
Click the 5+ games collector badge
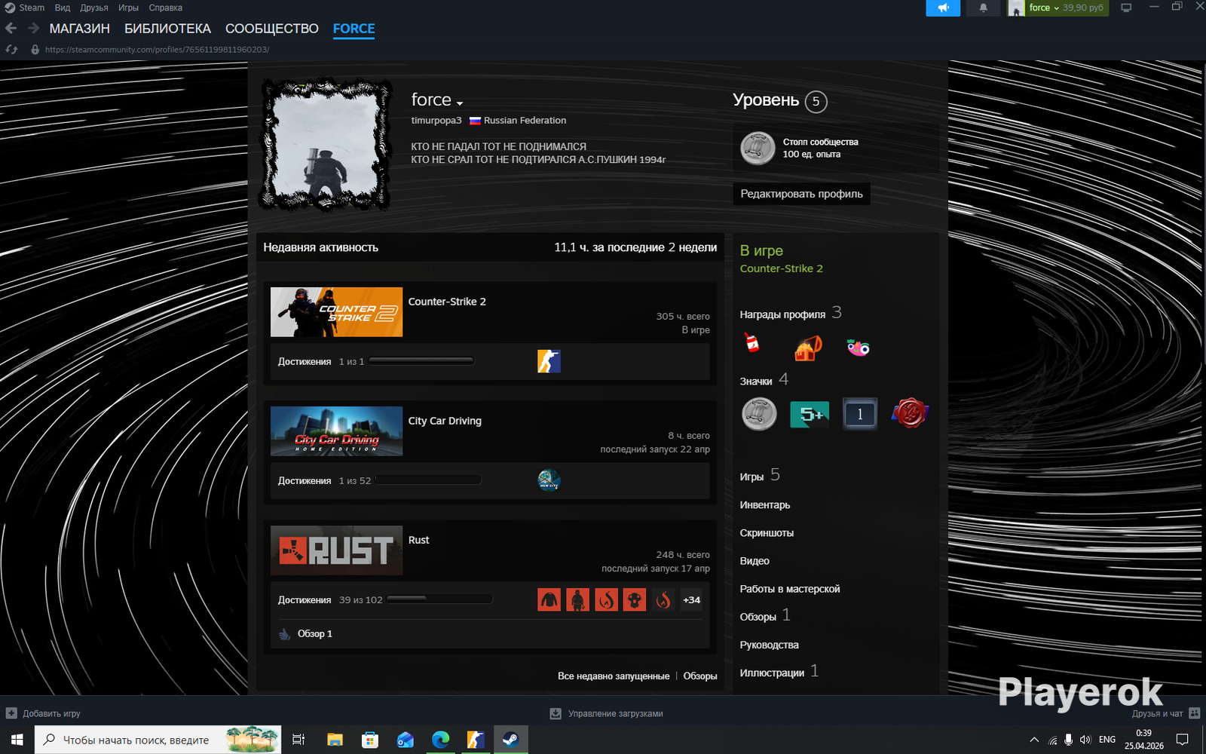[x=810, y=414]
